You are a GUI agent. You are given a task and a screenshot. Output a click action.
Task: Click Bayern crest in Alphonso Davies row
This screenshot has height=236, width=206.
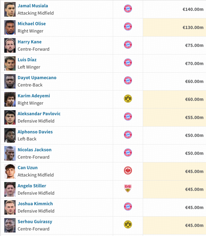[128, 135]
